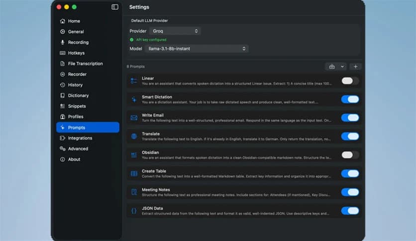Open File Transcription in the sidebar
This screenshot has height=241, width=416.
pos(88,63)
